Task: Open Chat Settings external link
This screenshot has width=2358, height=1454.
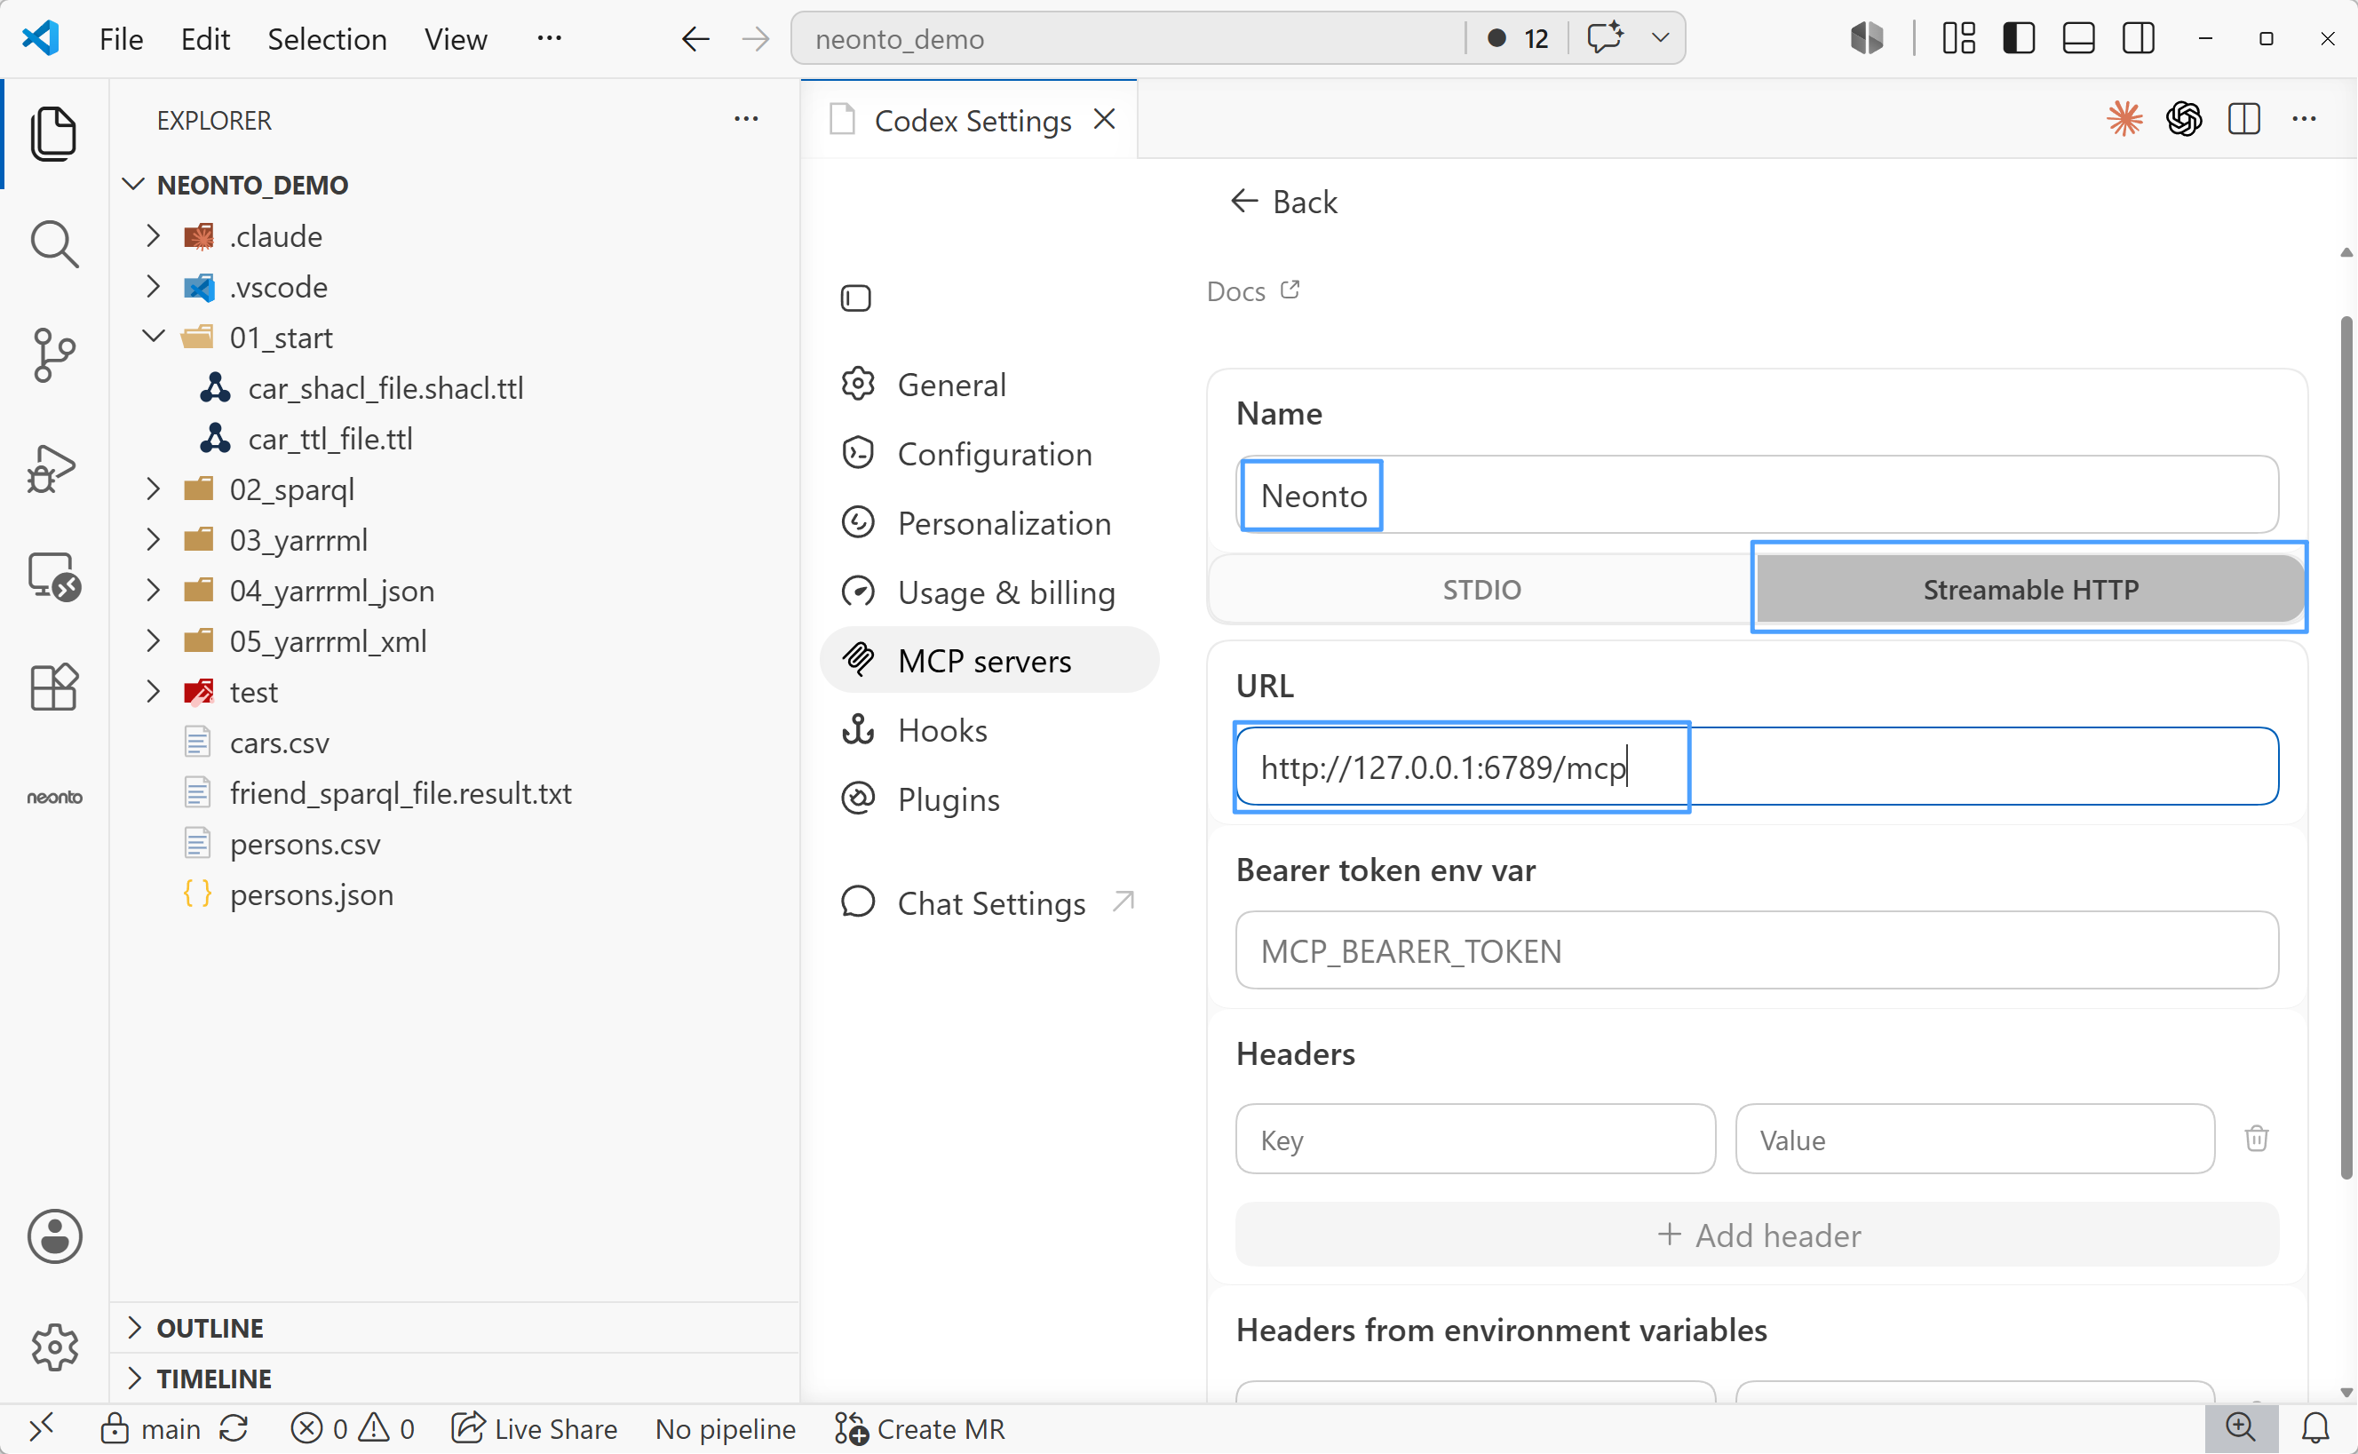Action: (x=988, y=903)
